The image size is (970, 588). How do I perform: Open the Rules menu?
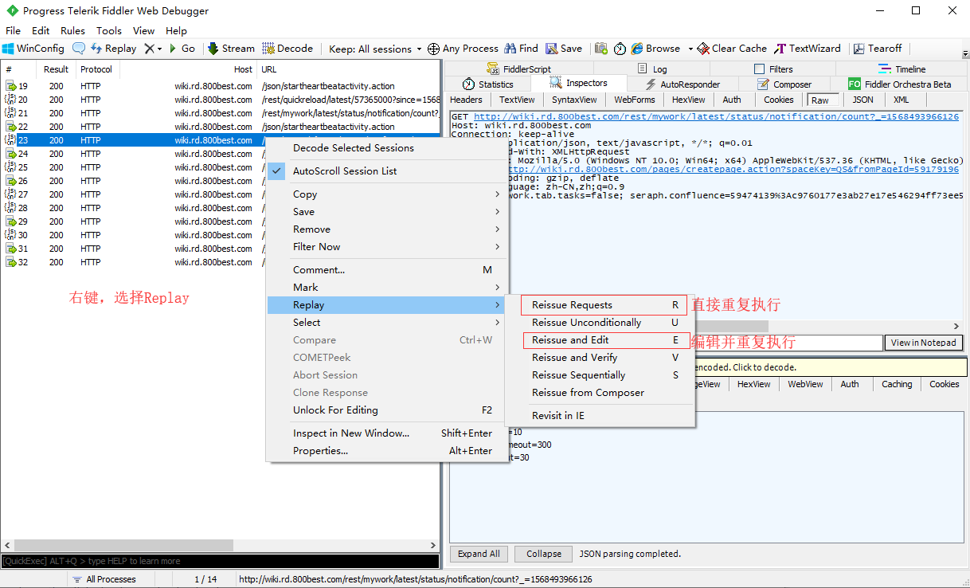click(x=72, y=31)
